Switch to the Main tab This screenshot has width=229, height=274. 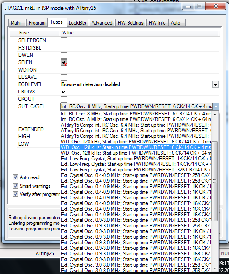click(17, 23)
